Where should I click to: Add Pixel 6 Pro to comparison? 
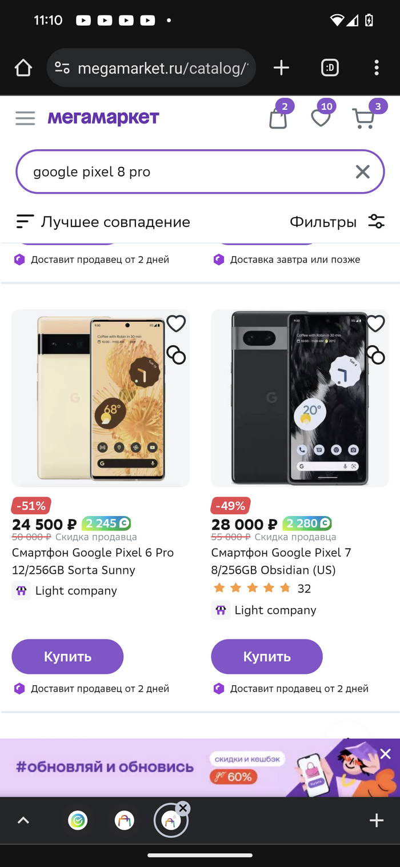(176, 355)
